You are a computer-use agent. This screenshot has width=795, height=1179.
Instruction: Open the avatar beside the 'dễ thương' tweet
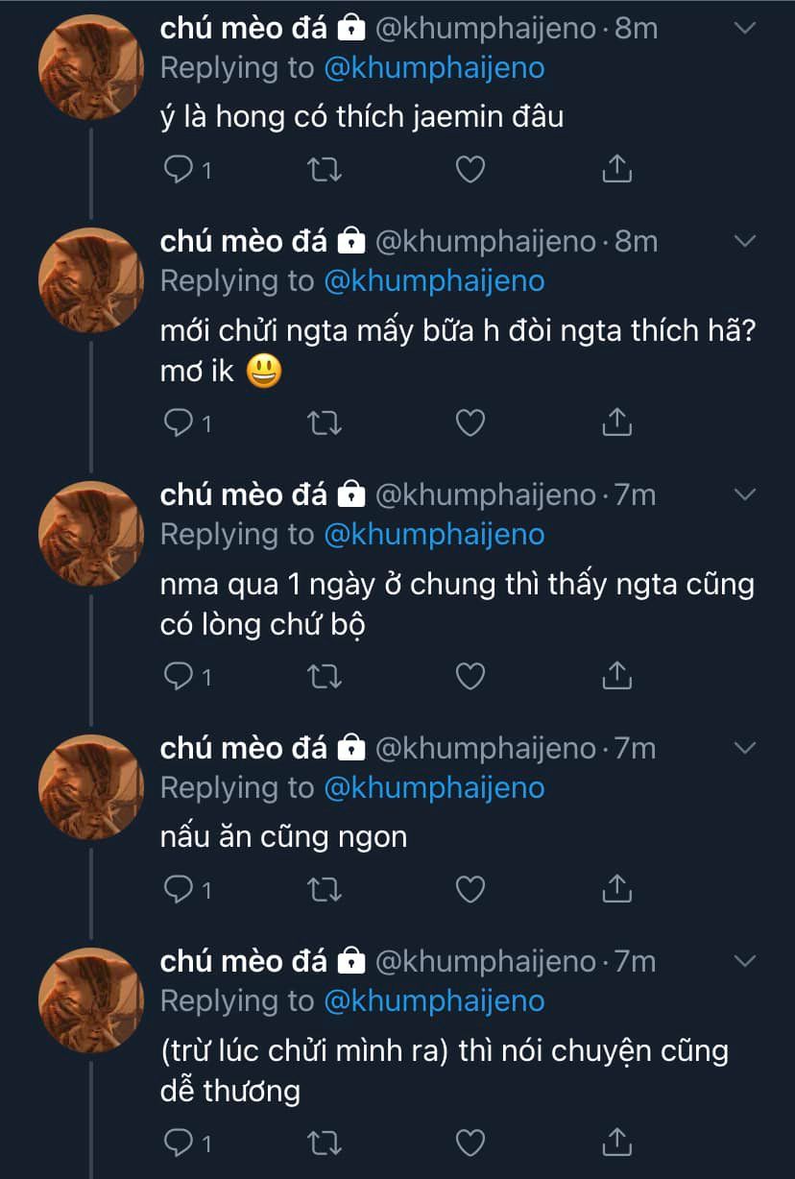tap(90, 999)
